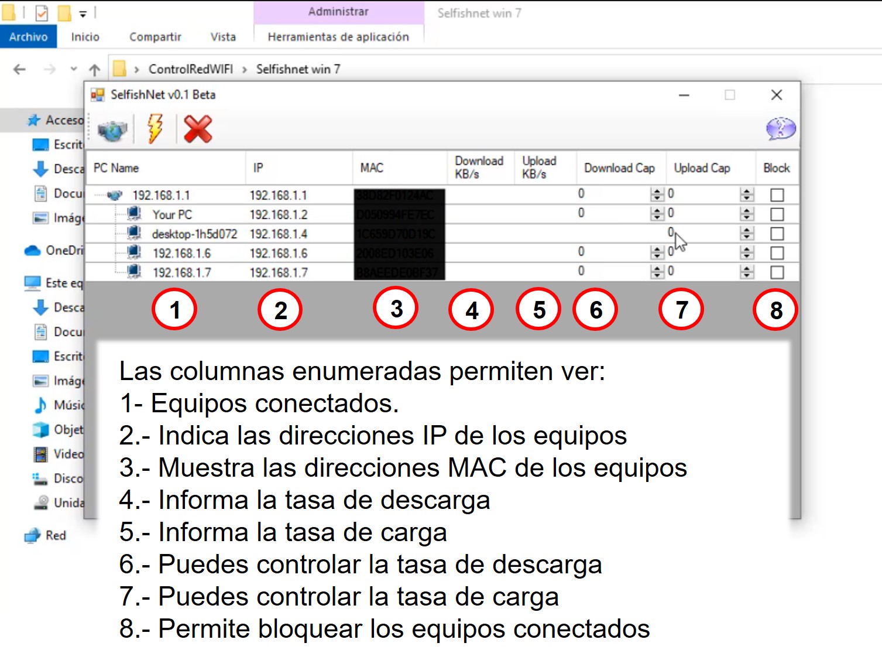
Task: Adjust Upload Cap stepper for 192.168.1.1
Action: pos(747,194)
